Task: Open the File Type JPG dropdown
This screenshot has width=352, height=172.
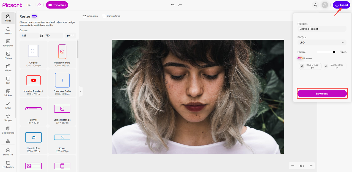Action: (322, 42)
